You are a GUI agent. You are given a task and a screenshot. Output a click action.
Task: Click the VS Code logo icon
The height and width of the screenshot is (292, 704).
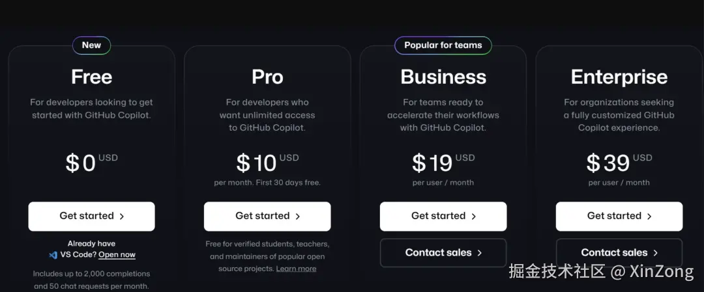[x=53, y=255]
